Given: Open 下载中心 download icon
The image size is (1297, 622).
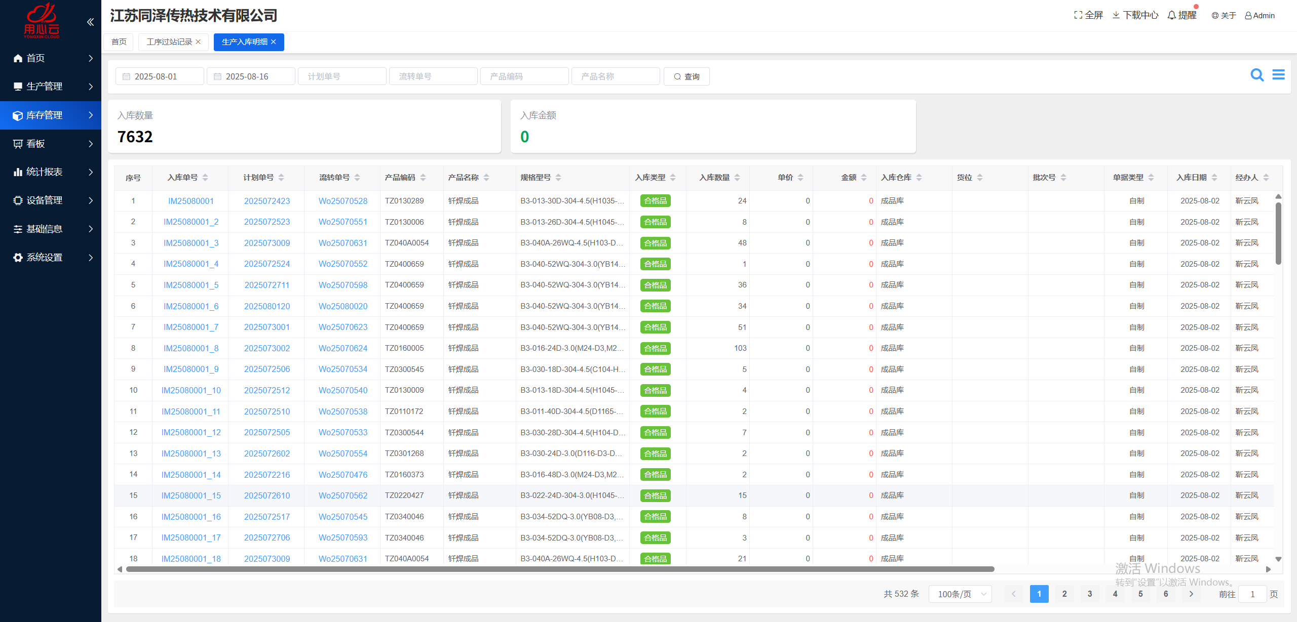Looking at the screenshot, I should point(1116,15).
